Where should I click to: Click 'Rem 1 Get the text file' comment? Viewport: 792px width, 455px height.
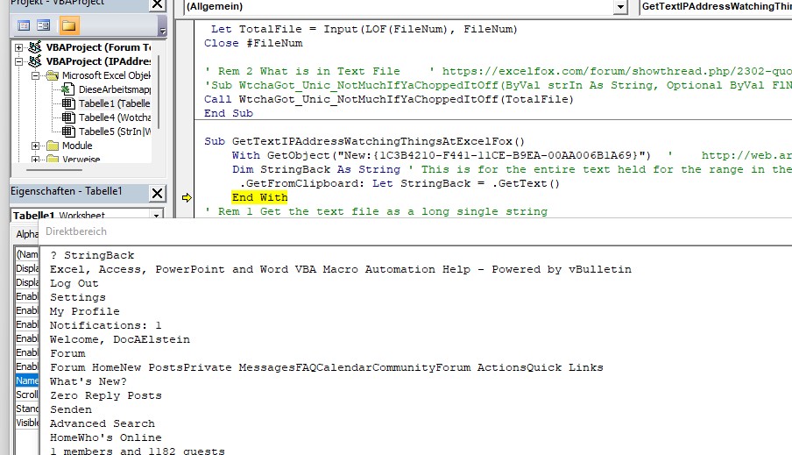[376, 212]
